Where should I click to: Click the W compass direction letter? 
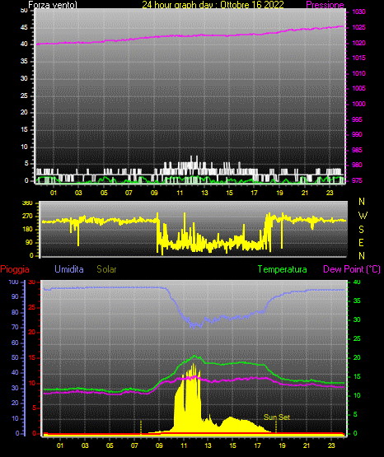coord(363,216)
